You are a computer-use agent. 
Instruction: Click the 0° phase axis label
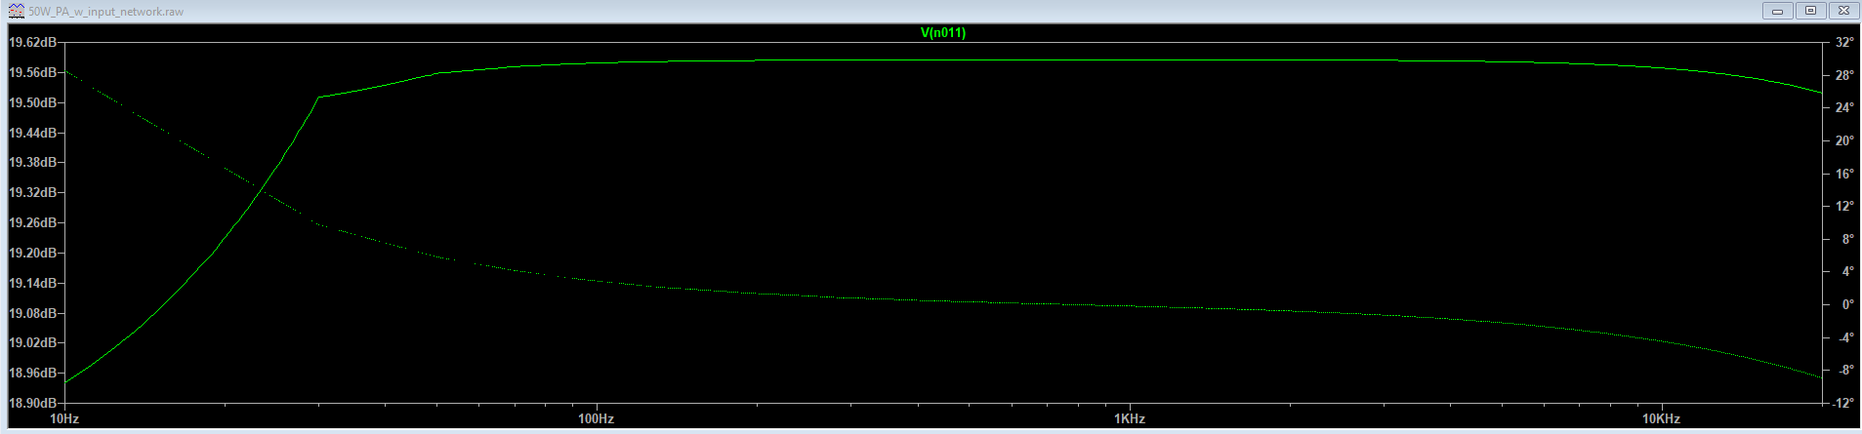[1847, 304]
